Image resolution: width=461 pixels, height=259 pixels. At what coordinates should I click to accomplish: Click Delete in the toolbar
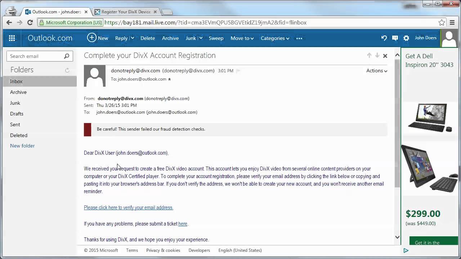148,38
